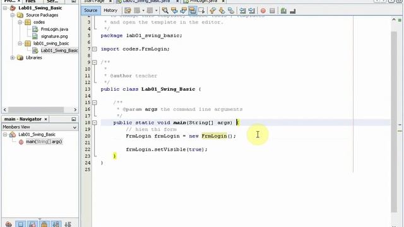Click editor vertical scrollbar
The image size is (404, 227).
click(x=394, y=122)
